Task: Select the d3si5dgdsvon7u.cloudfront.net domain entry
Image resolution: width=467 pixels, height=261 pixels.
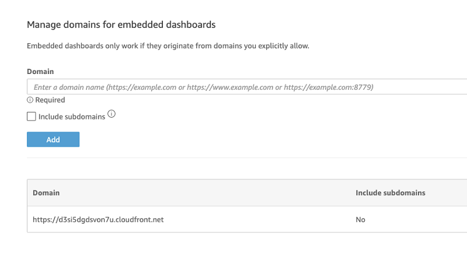Action: click(98, 220)
